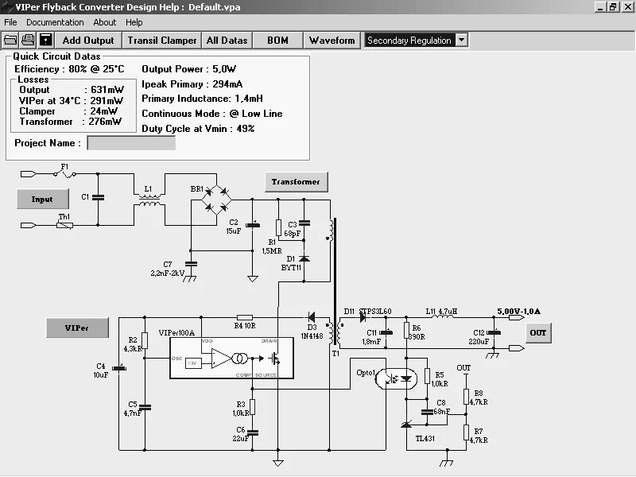Select the C3 68pF capacitor symbol
Viewport: 636px width, 477px height.
coord(304,223)
